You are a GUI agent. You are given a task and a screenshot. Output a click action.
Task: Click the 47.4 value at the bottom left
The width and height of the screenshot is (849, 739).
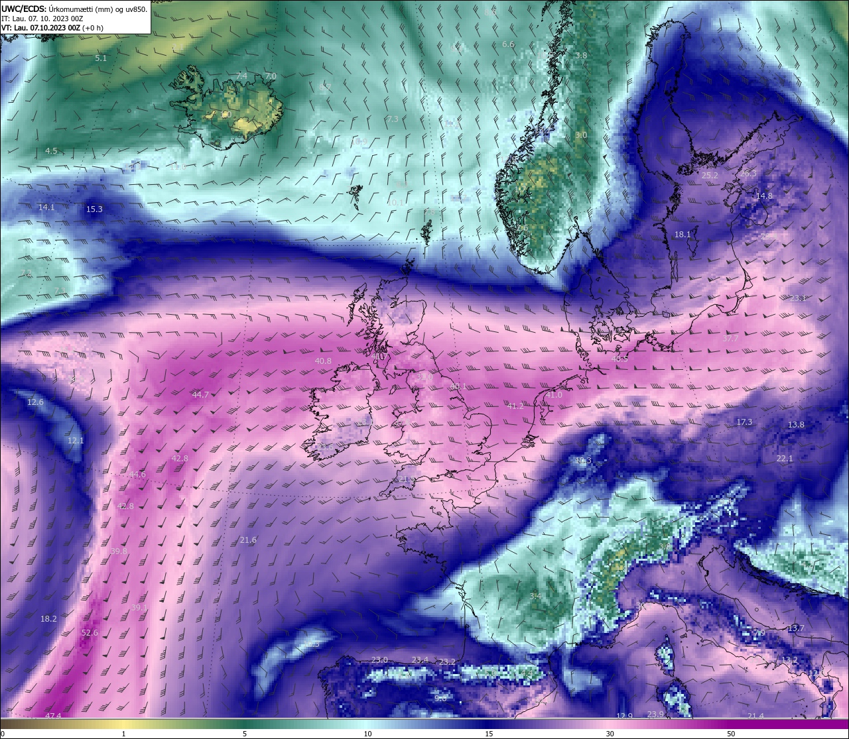click(53, 716)
